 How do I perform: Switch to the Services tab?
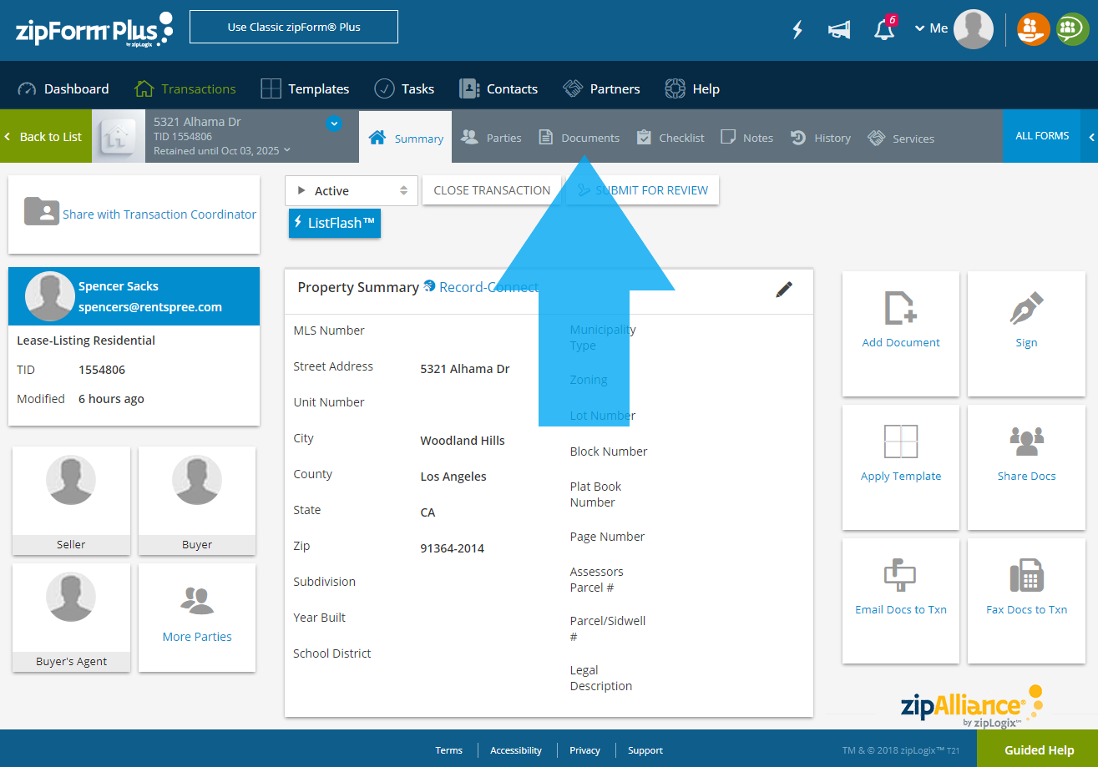[901, 138]
